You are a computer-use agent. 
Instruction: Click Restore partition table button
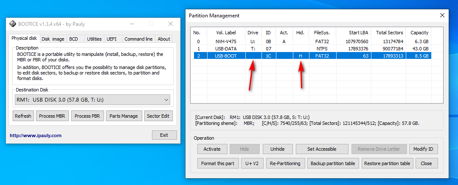coord(387,163)
